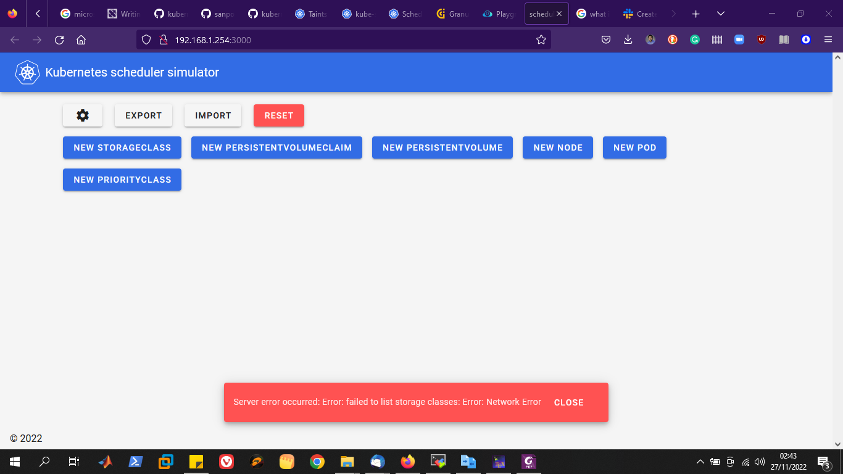Launch MATLAB from the taskbar
The height and width of the screenshot is (474, 843).
point(104,461)
